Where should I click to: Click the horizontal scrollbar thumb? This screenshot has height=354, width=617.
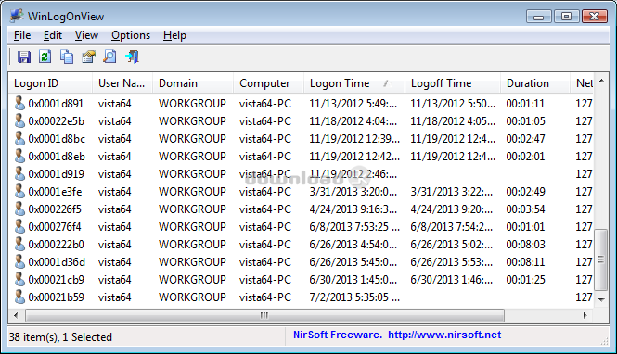pos(264,315)
